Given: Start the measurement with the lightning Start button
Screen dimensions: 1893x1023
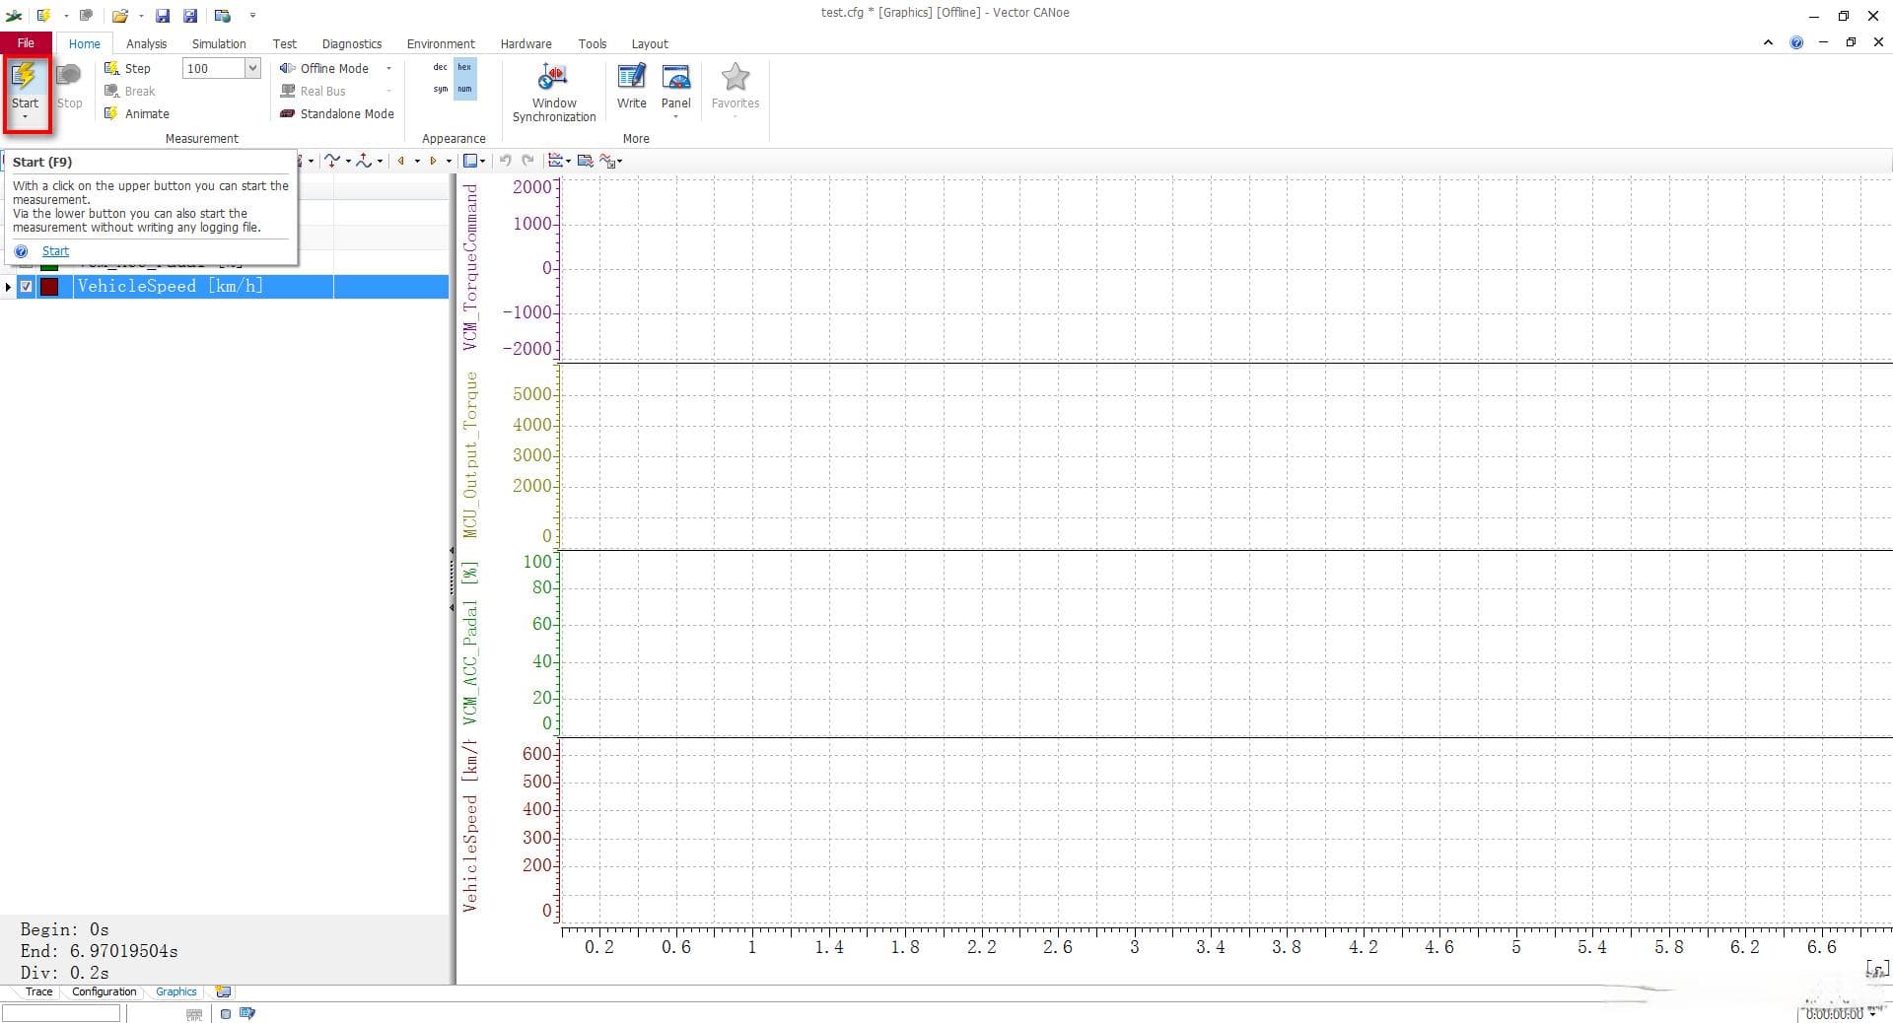Looking at the screenshot, I should (25, 85).
